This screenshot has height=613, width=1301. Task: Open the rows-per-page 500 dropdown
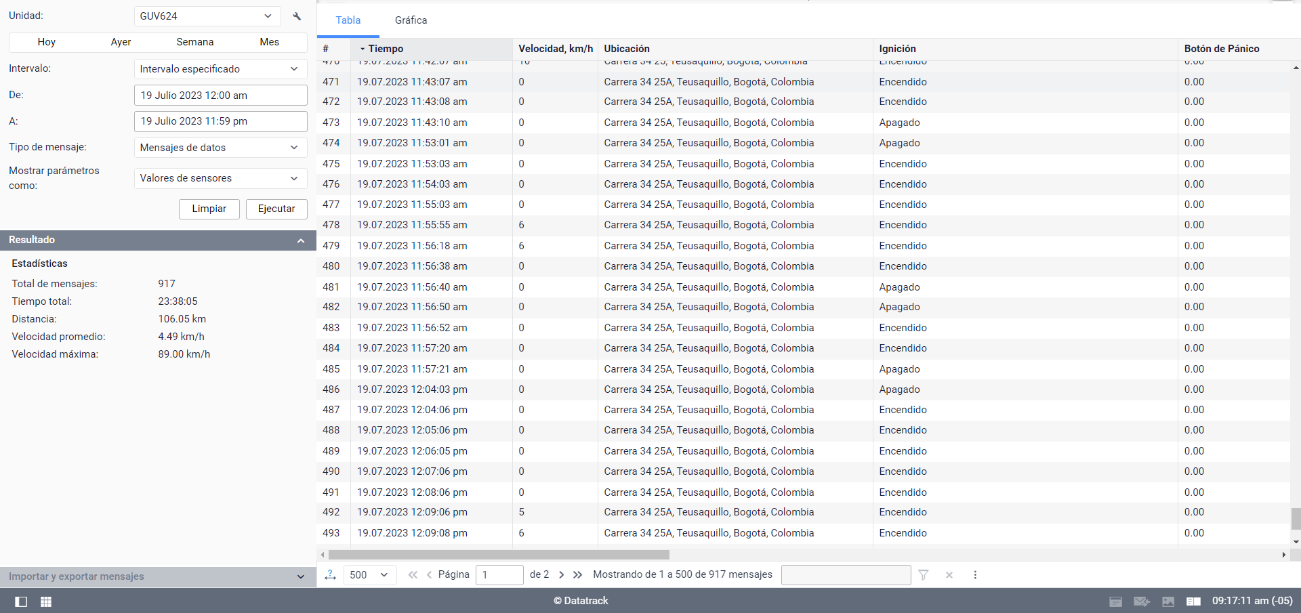(369, 575)
